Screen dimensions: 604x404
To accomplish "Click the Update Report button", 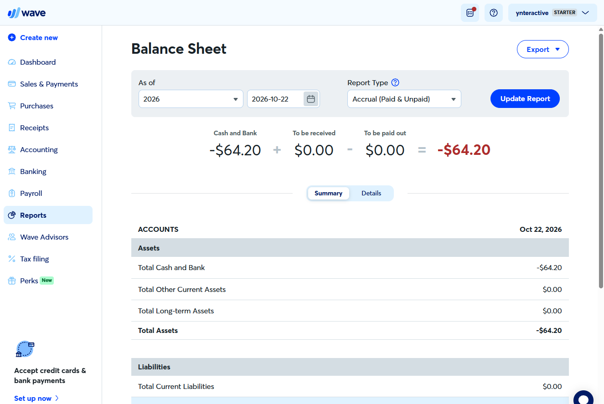I will click(525, 99).
